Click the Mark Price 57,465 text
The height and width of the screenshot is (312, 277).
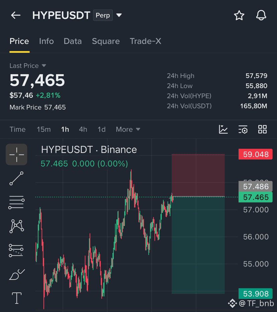pos(37,107)
